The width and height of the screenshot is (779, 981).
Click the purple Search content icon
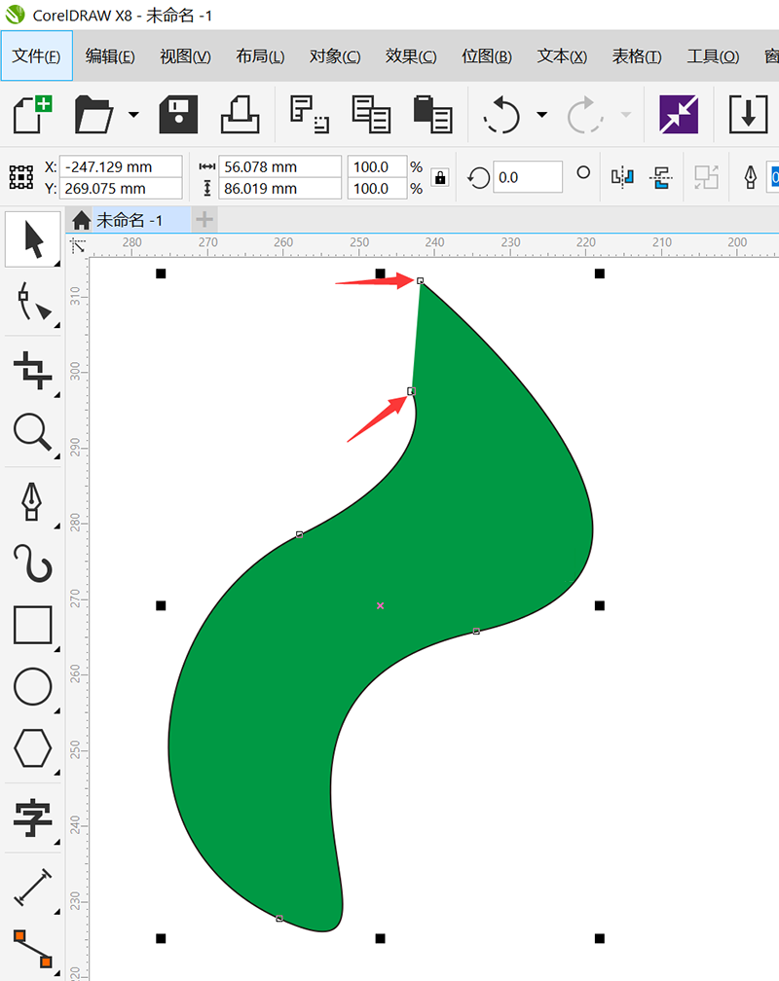679,114
